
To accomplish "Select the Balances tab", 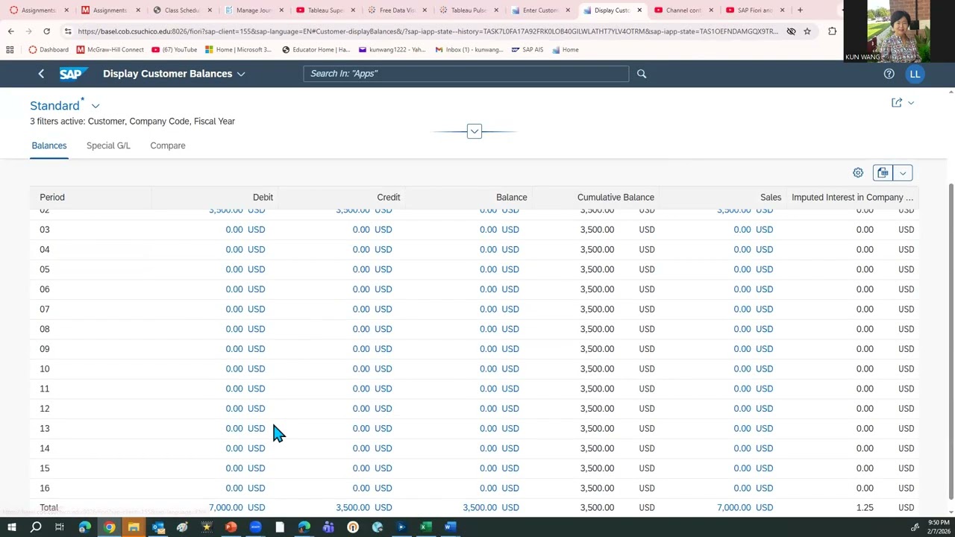I will click(x=49, y=145).
